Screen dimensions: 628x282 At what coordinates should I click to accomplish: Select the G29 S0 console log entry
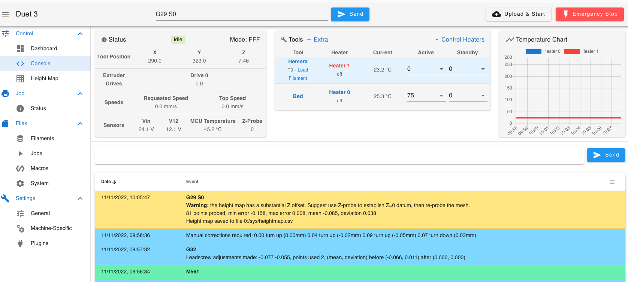[360, 210]
